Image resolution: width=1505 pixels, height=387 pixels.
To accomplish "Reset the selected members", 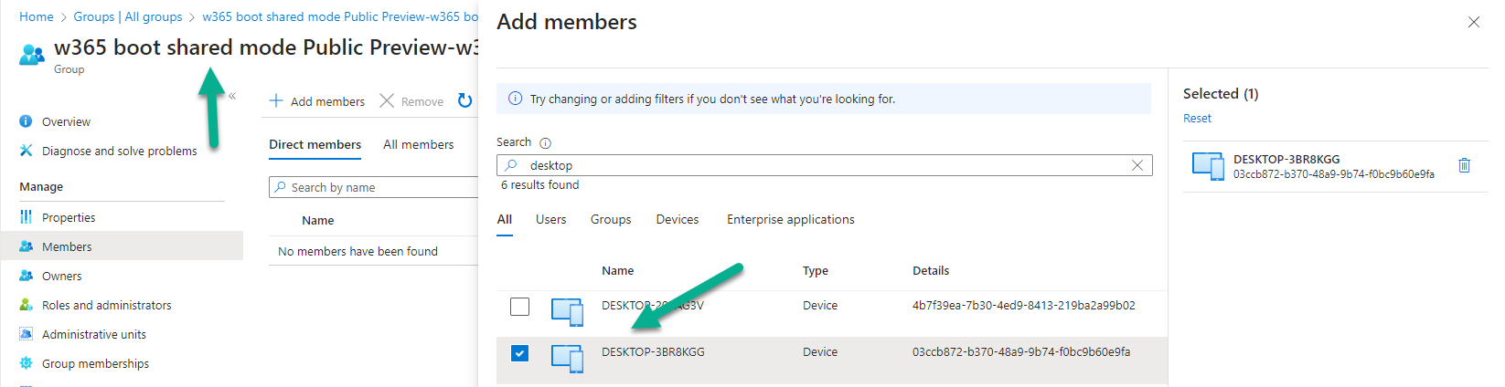I will pos(1197,118).
